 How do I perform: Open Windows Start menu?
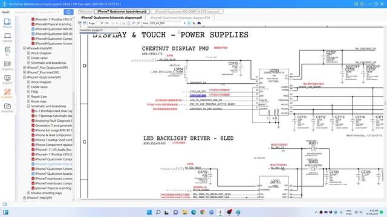point(149,212)
